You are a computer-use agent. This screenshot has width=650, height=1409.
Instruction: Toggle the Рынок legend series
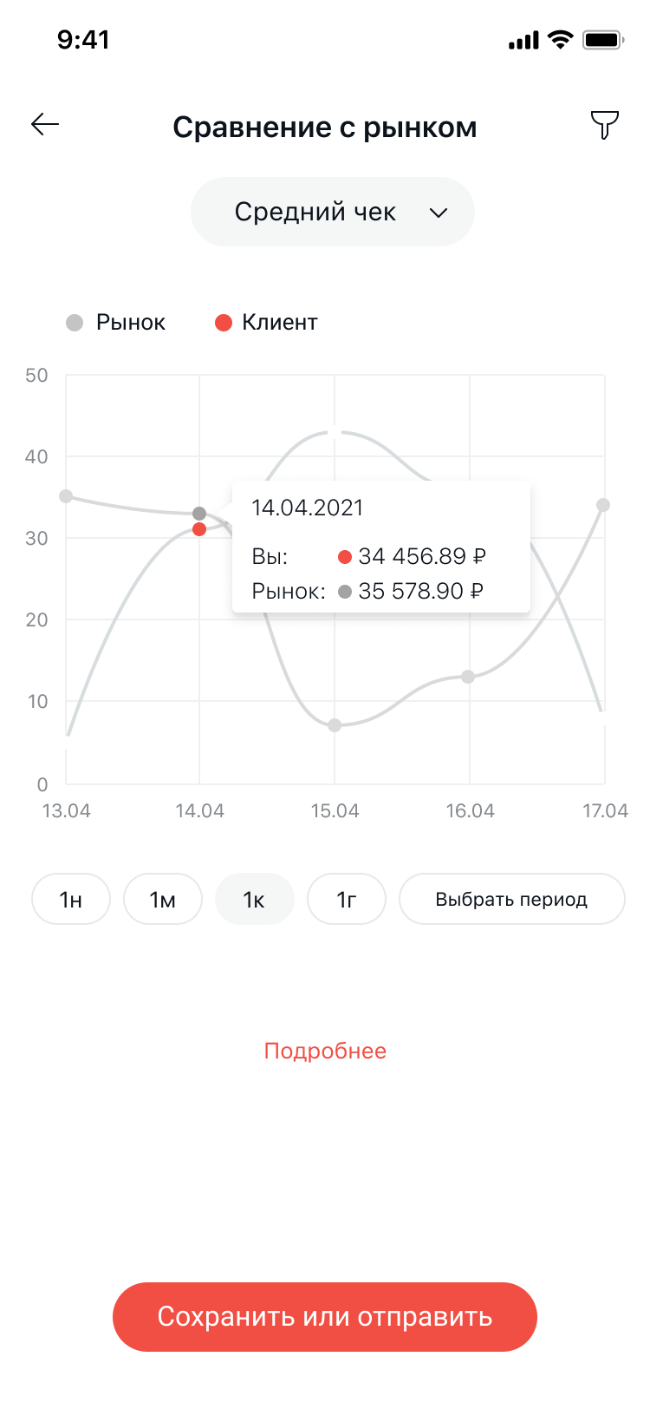(116, 323)
